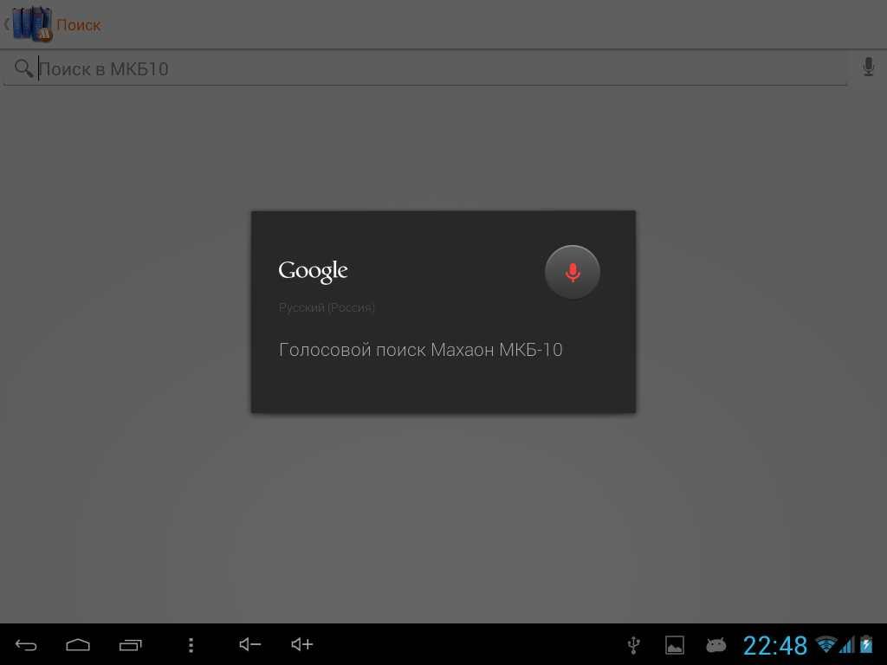Tap the volume up icon
This screenshot has width=887, height=665.
pyautogui.click(x=301, y=644)
